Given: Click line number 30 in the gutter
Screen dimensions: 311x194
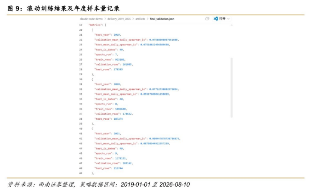Looking at the screenshot, I should click(81, 79).
